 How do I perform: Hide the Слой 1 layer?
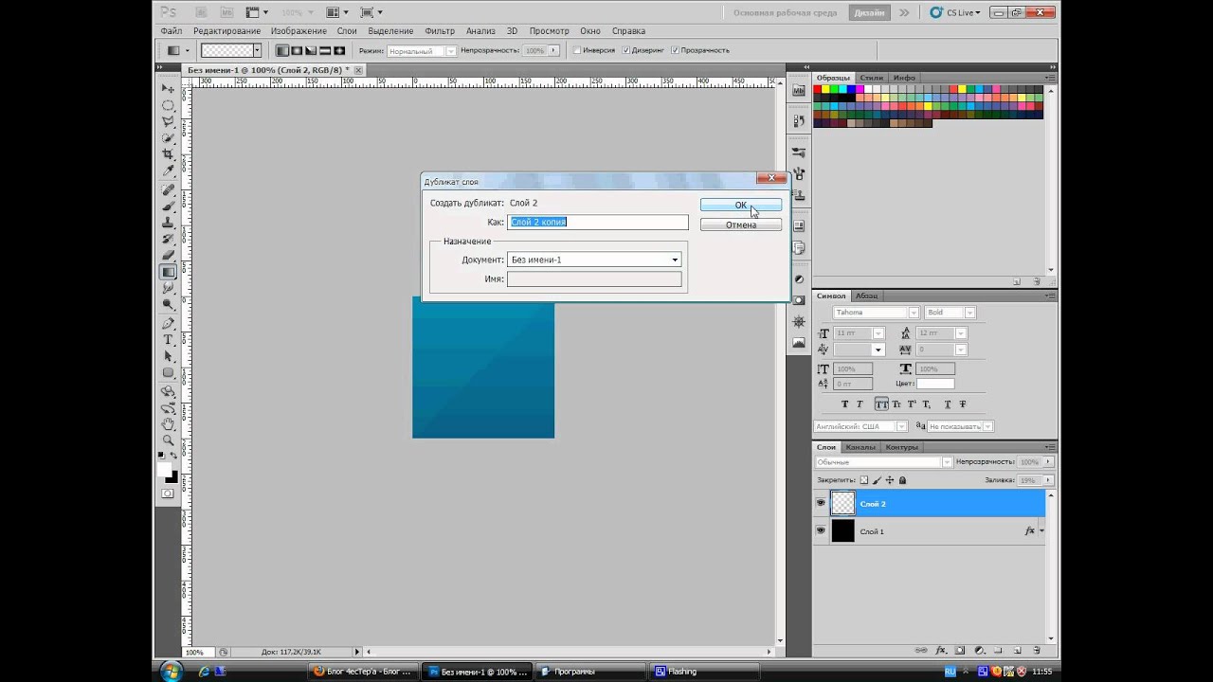821,531
